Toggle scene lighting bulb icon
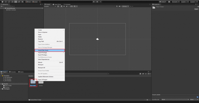 [x=62, y=6]
